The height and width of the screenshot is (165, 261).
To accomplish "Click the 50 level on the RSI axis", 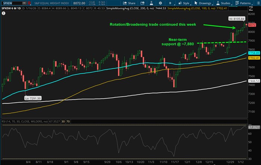I will click(250, 142).
